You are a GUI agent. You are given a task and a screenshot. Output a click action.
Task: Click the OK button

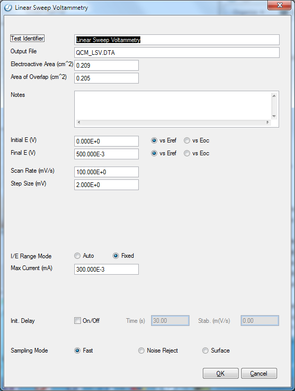(221, 373)
